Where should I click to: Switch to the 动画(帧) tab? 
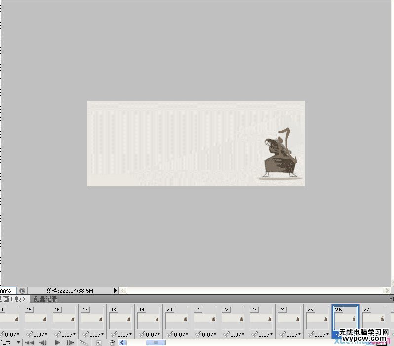click(14, 299)
